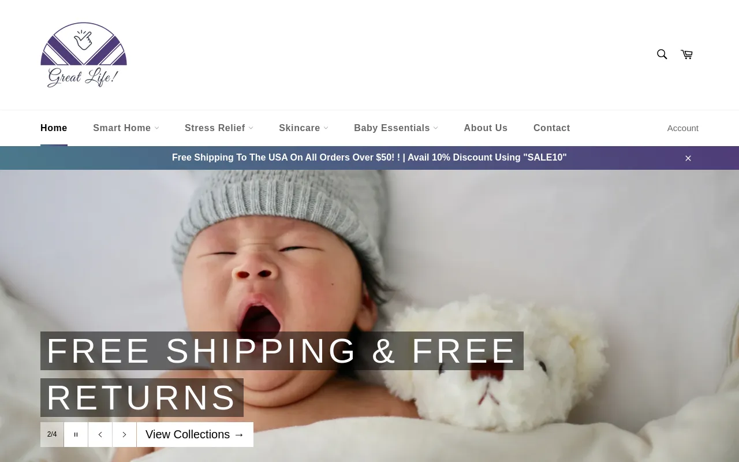Screen dimensions: 739x462
Task: Open the shopping cart icon
Action: point(686,54)
